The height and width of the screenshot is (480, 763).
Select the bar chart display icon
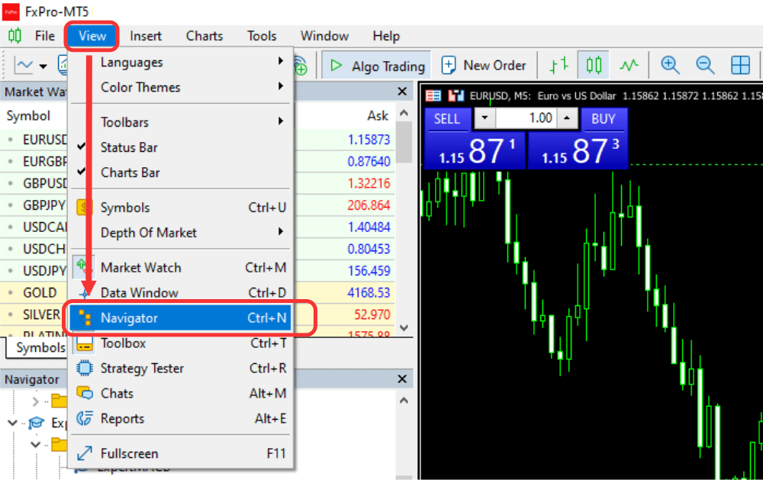(x=559, y=65)
